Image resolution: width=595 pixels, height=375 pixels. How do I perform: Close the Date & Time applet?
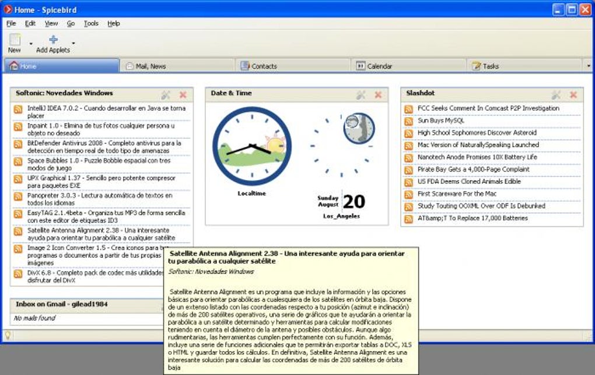point(378,95)
